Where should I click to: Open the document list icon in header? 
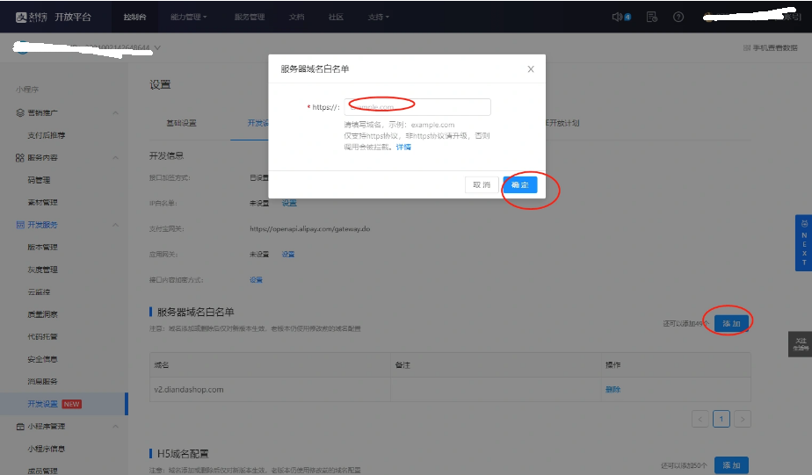[652, 17]
